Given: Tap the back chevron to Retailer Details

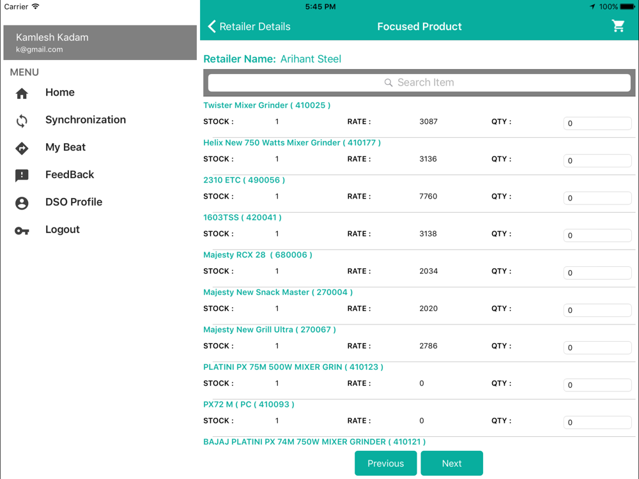Looking at the screenshot, I should pos(212,27).
